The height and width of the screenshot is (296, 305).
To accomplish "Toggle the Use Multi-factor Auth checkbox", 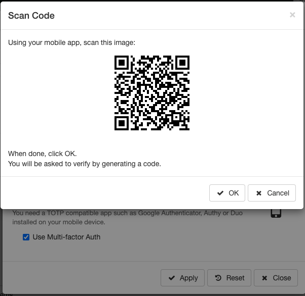I will point(26,237).
